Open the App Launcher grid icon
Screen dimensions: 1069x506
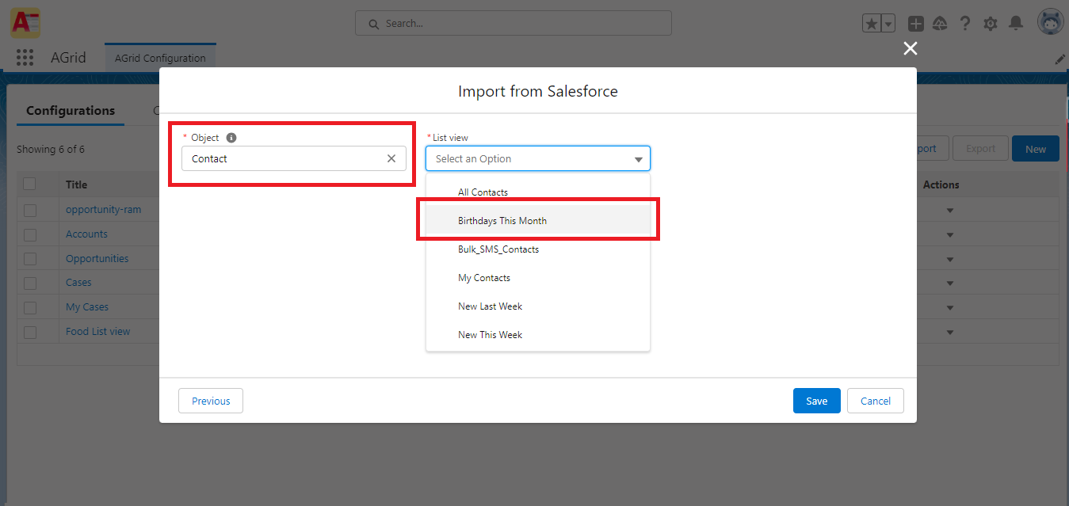(25, 58)
